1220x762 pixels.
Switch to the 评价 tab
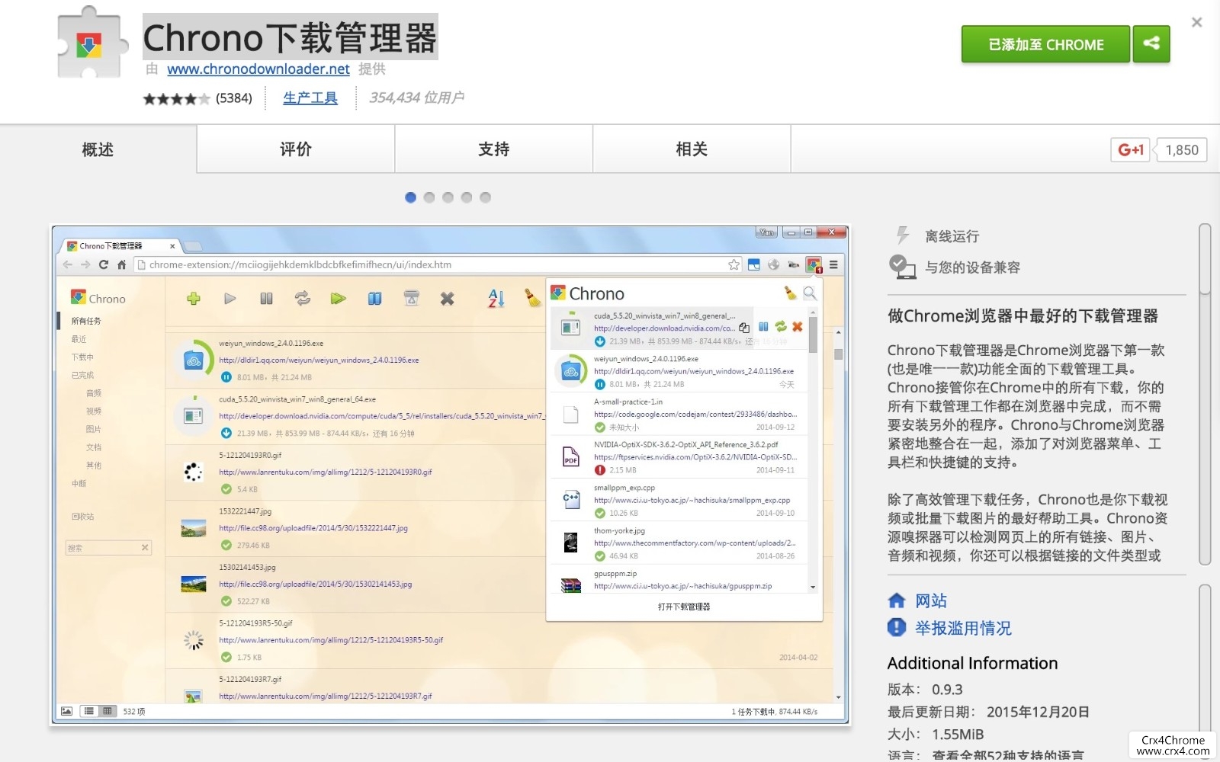pos(296,149)
